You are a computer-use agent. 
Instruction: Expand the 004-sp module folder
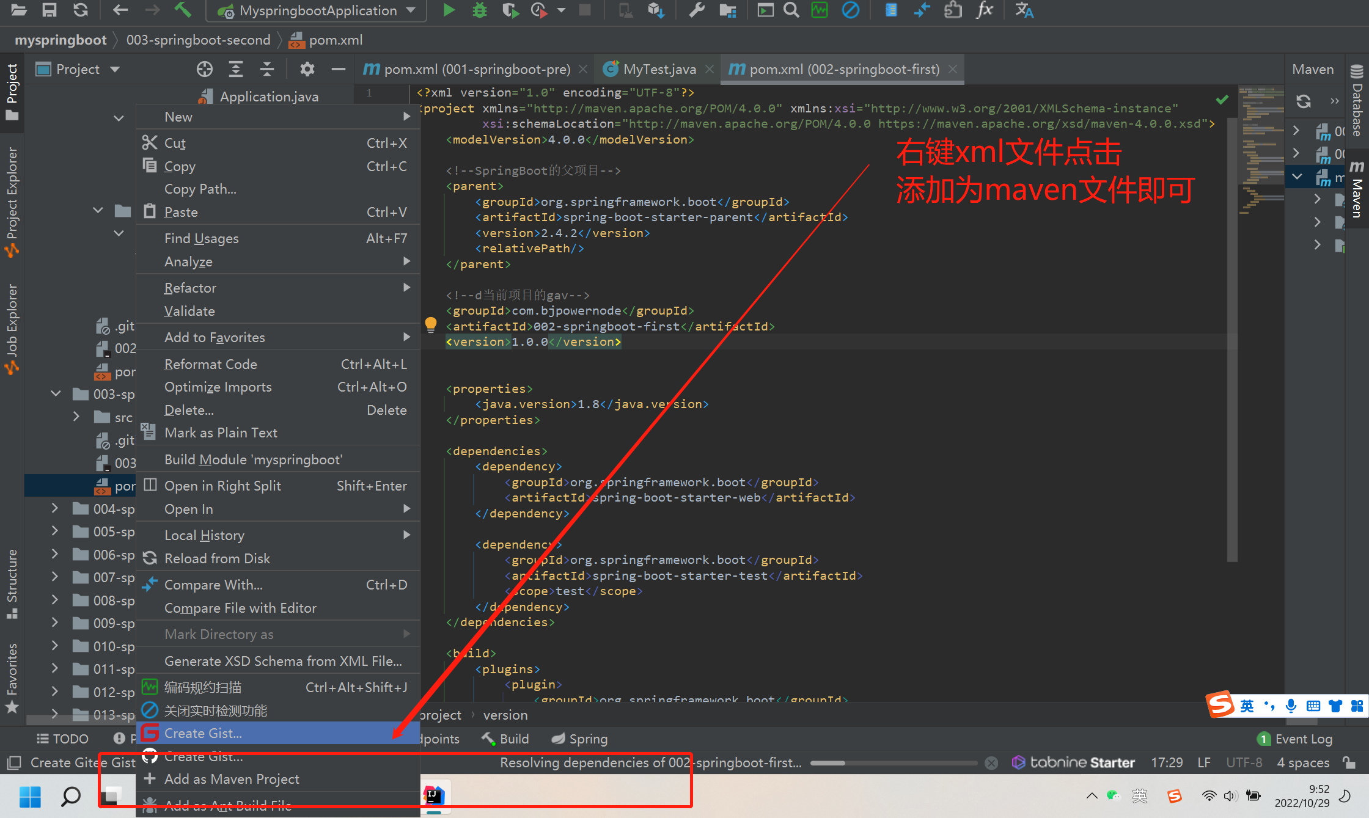55,508
